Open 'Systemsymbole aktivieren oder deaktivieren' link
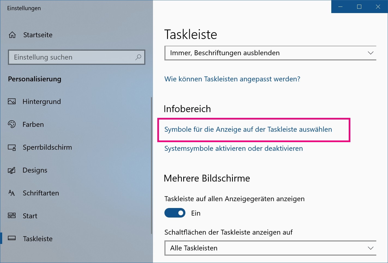This screenshot has width=388, height=263. (x=233, y=148)
